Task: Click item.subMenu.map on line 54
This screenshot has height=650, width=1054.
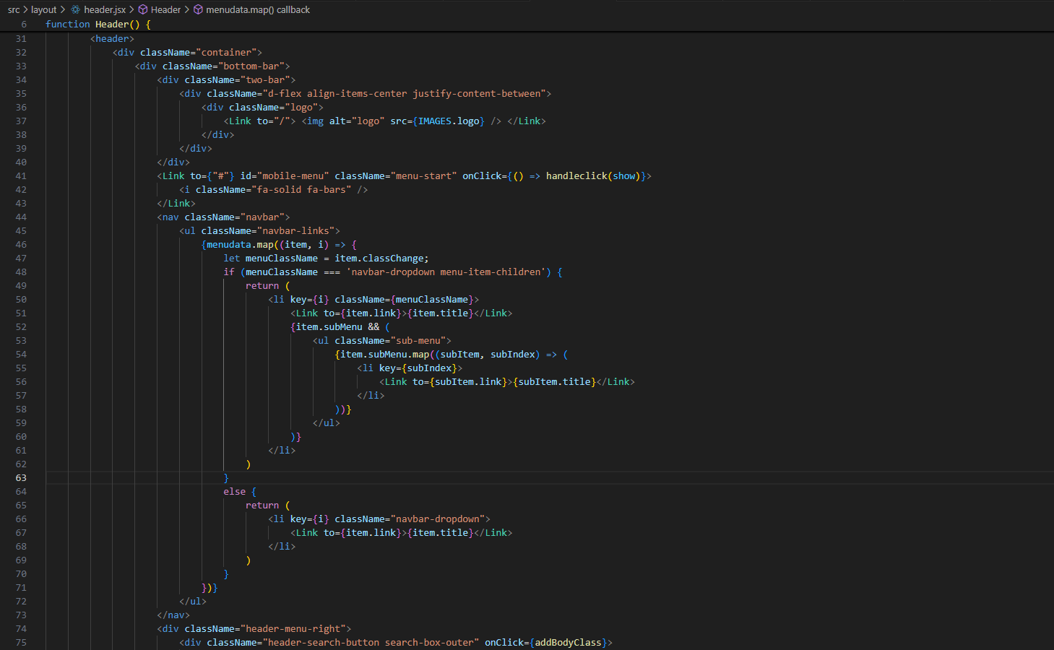Action: point(384,354)
